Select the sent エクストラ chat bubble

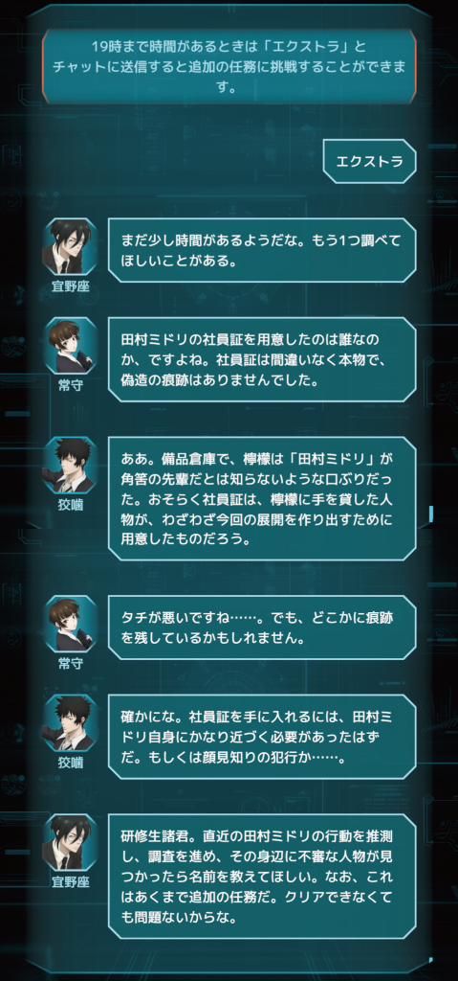click(369, 161)
